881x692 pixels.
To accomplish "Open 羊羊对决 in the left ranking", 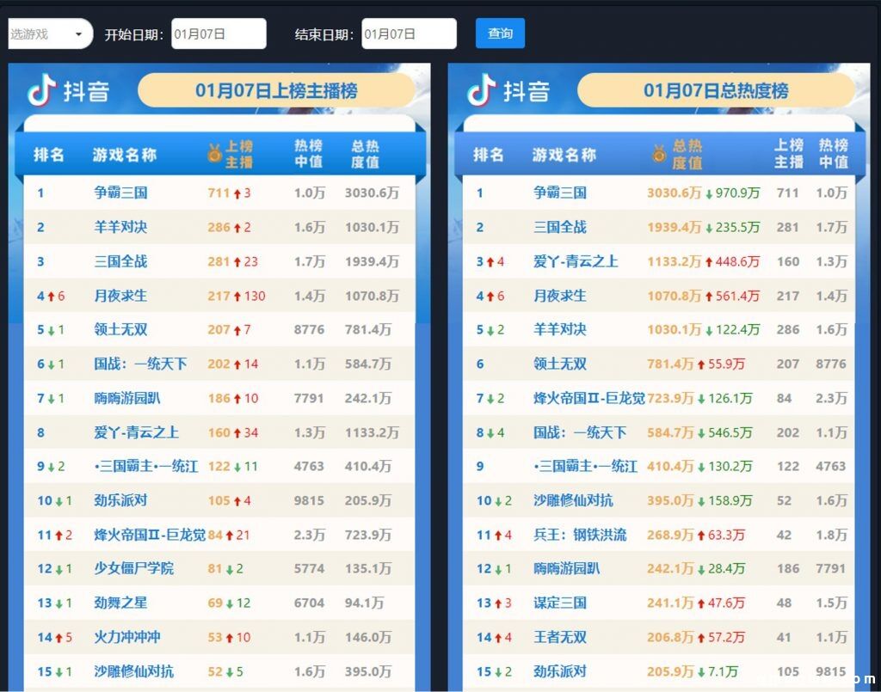I will (x=120, y=227).
